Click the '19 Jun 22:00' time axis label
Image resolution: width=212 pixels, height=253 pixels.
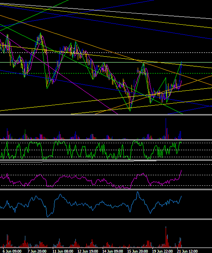pos(162,251)
